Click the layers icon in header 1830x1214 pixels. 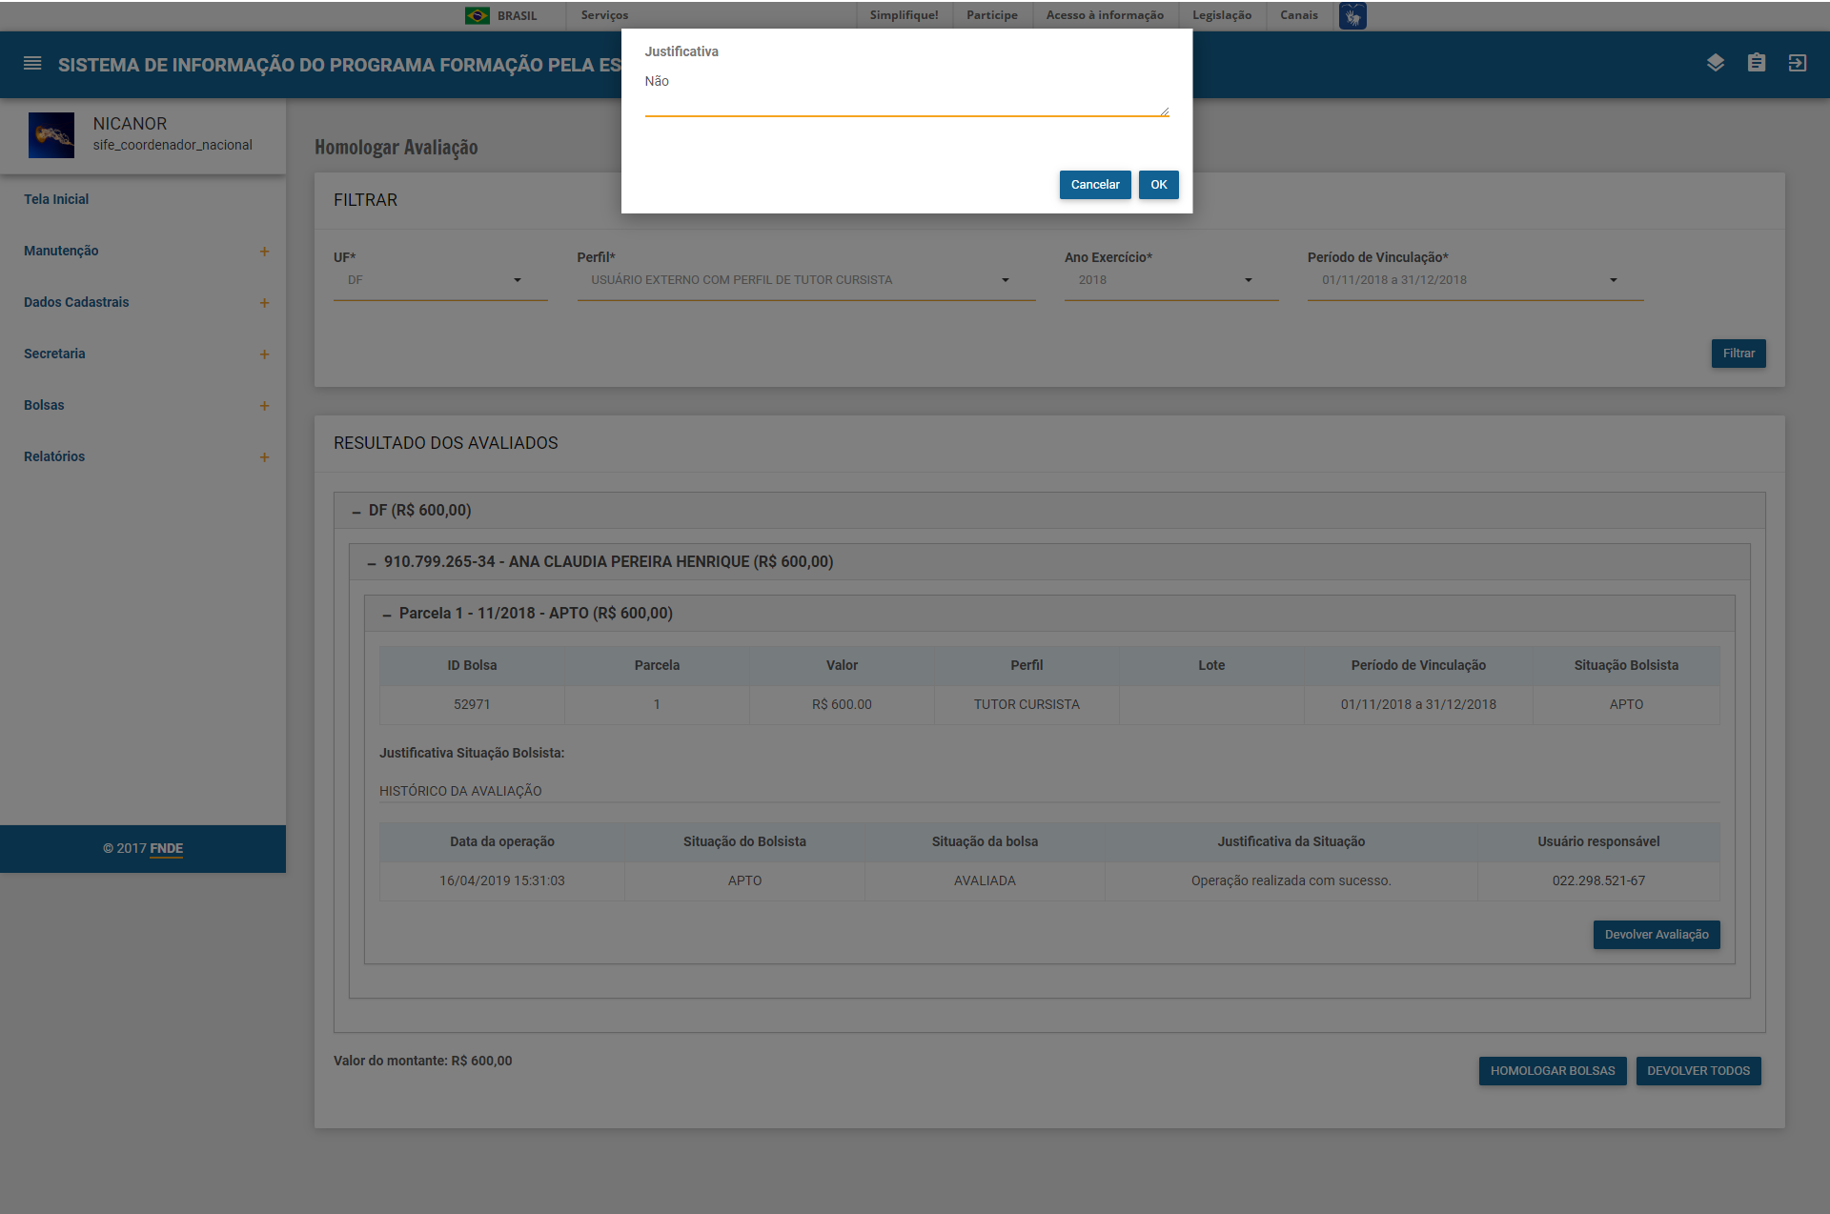[x=1716, y=63]
